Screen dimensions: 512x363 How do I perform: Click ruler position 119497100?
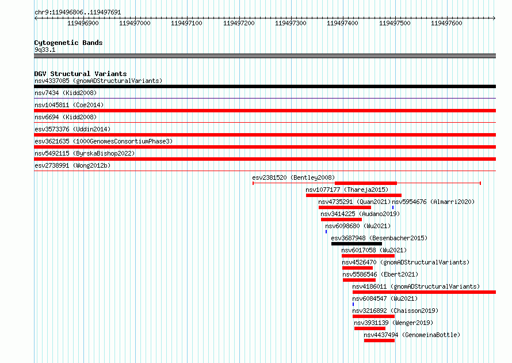pos(187,23)
